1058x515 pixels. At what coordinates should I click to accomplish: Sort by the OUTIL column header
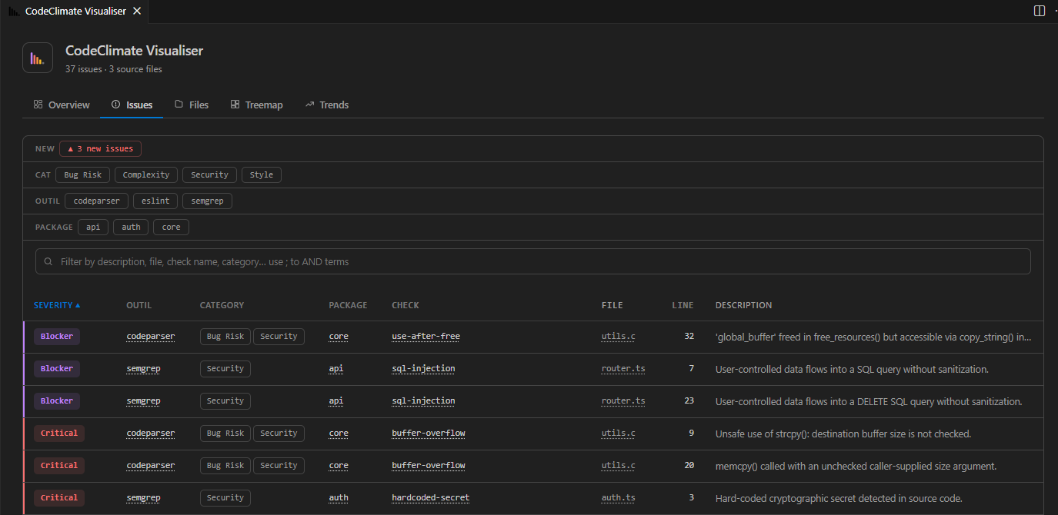point(139,305)
